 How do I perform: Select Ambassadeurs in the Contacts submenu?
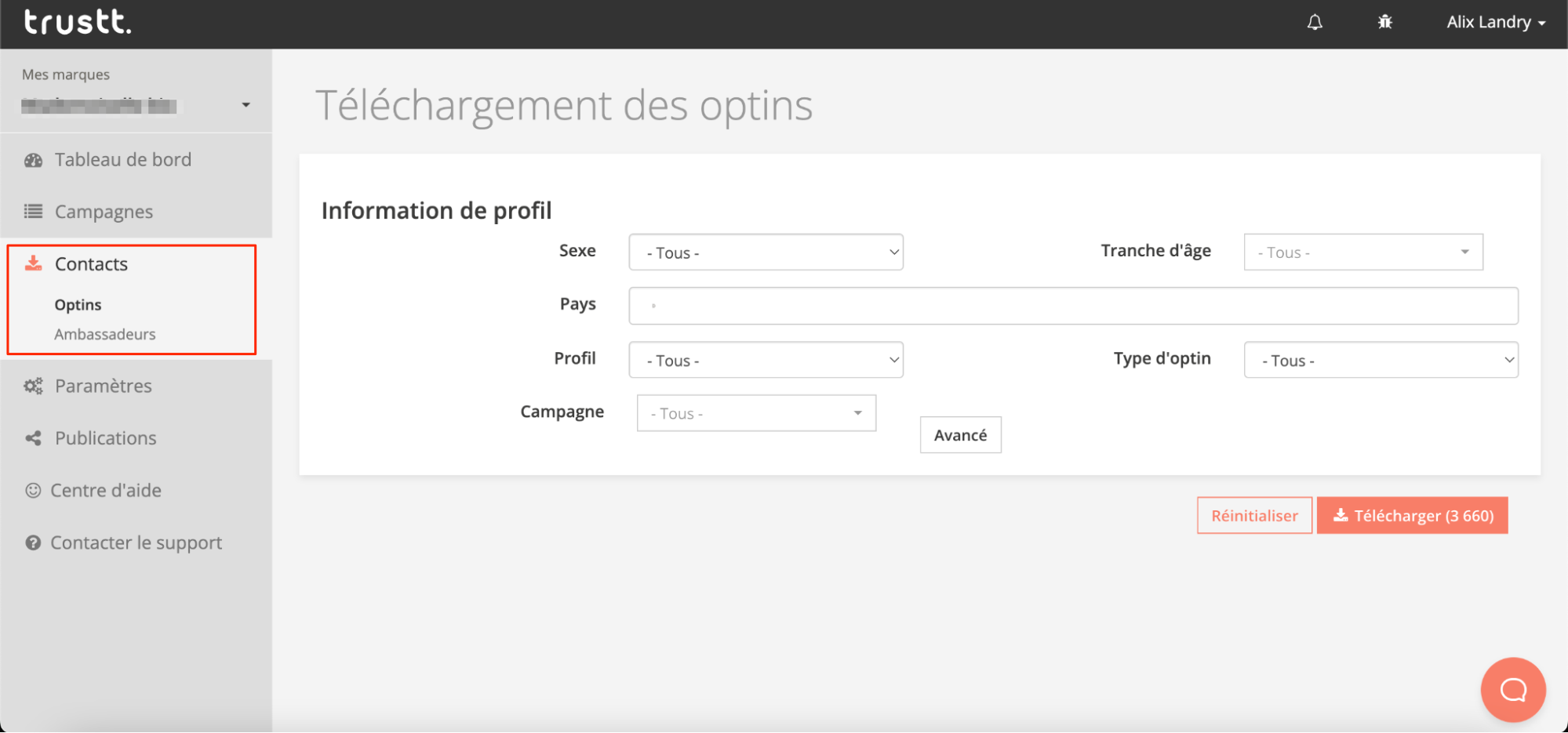105,334
